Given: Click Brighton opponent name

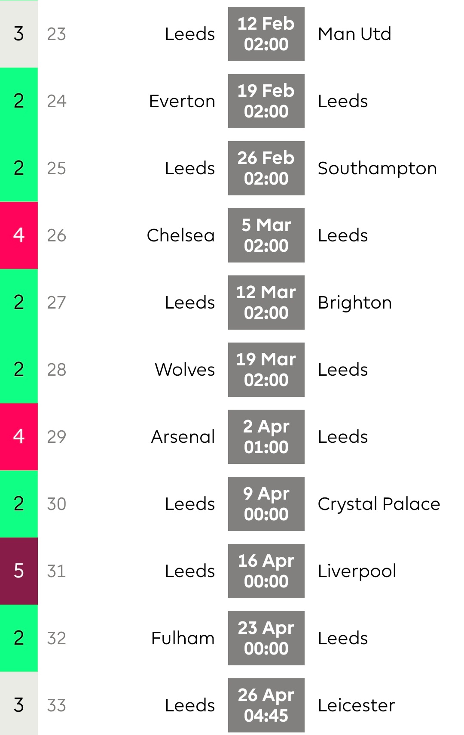Looking at the screenshot, I should (355, 303).
